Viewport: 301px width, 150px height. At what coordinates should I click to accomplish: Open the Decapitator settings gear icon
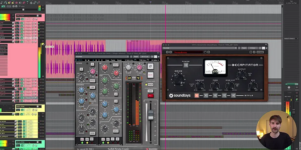coord(251,52)
